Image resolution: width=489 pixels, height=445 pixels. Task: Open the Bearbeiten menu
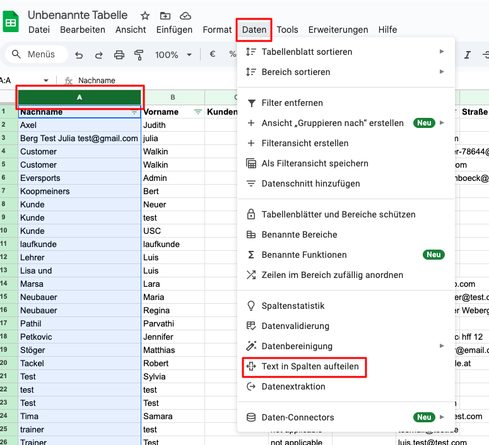83,30
